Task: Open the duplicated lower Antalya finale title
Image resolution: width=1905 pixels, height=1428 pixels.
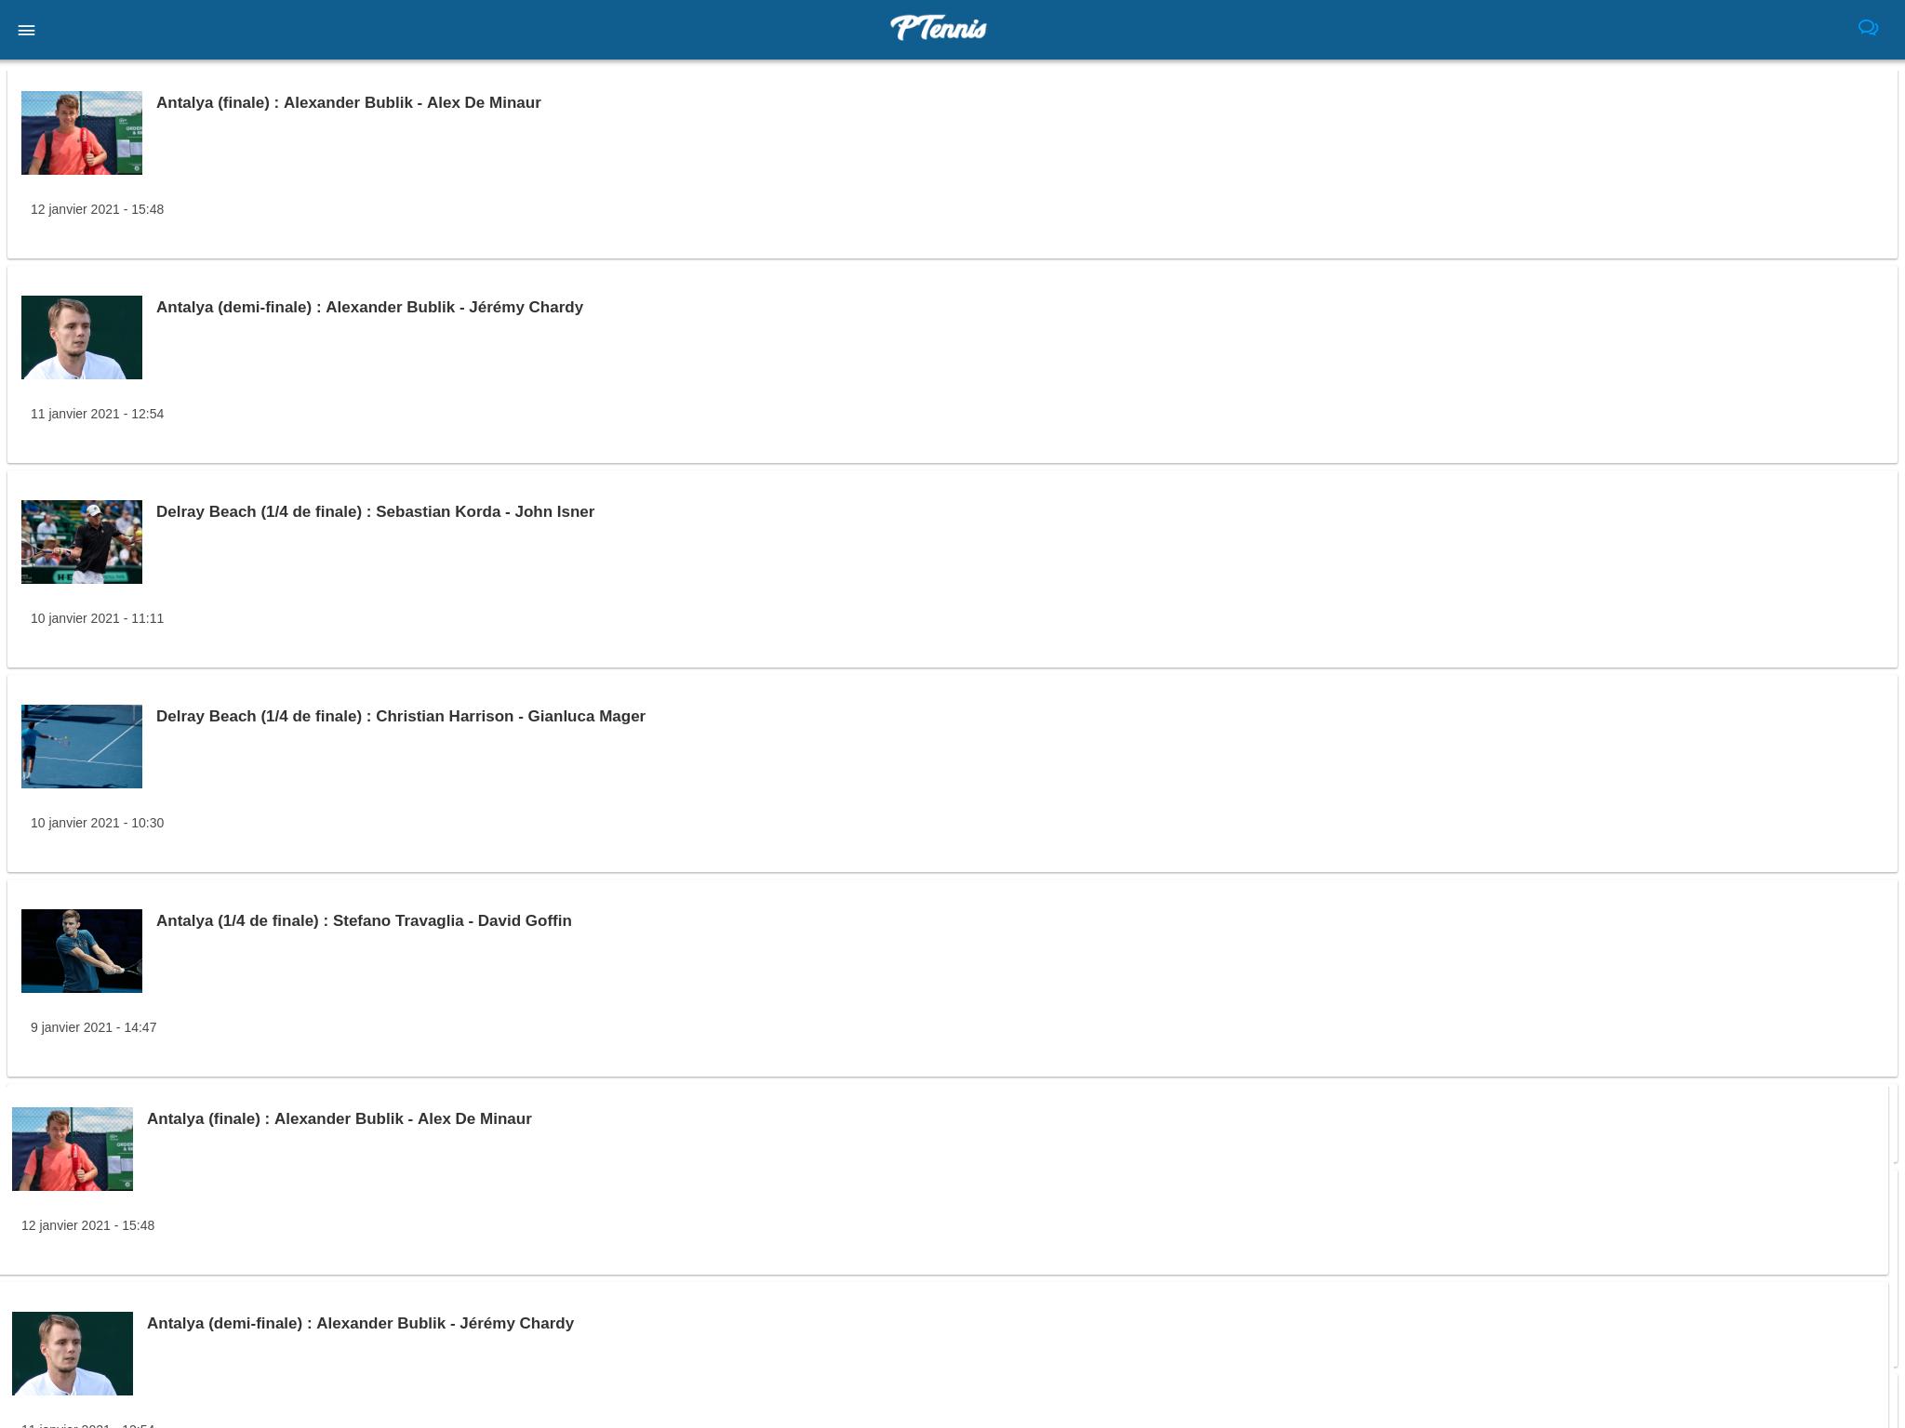Action: [x=339, y=1119]
